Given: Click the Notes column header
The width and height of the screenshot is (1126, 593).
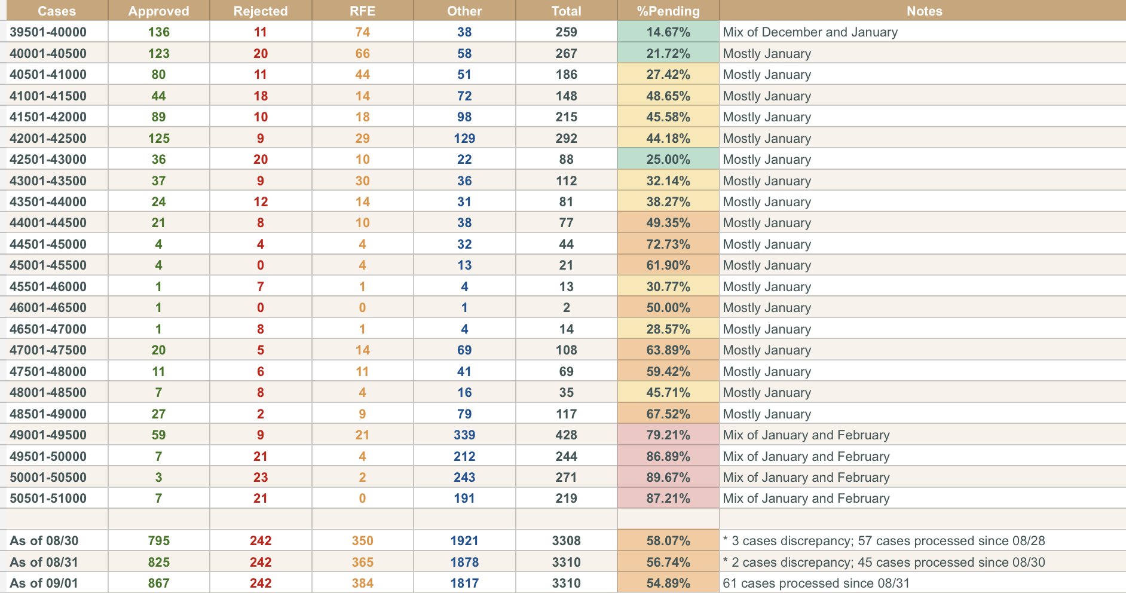Looking at the screenshot, I should pyautogui.click(x=923, y=11).
